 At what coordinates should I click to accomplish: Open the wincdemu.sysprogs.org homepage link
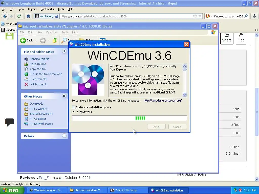point(163,101)
